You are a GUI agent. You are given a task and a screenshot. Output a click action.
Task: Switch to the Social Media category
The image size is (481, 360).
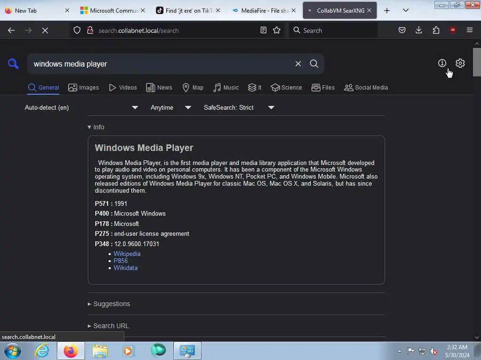[x=366, y=88]
